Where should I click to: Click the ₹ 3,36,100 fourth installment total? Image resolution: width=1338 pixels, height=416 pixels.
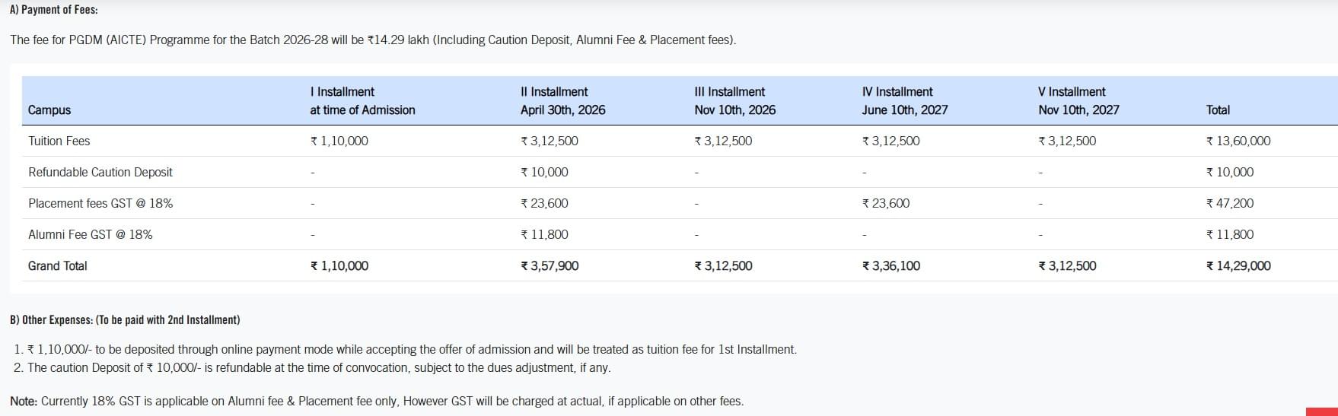[890, 265]
